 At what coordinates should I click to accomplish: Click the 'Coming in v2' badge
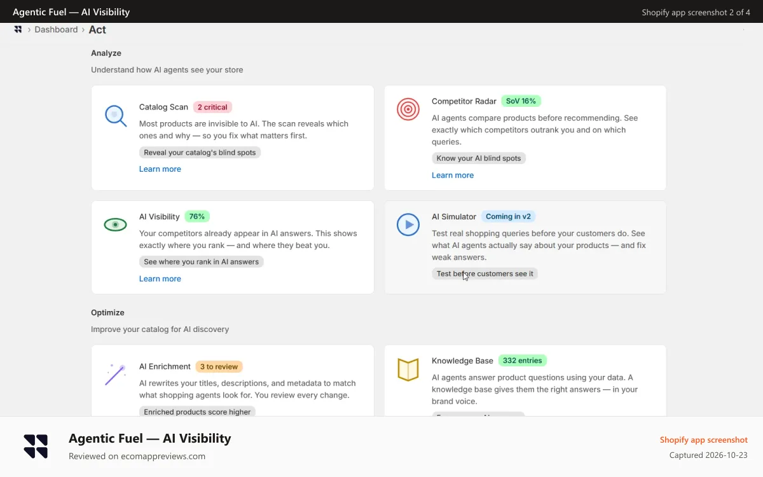coord(508,216)
